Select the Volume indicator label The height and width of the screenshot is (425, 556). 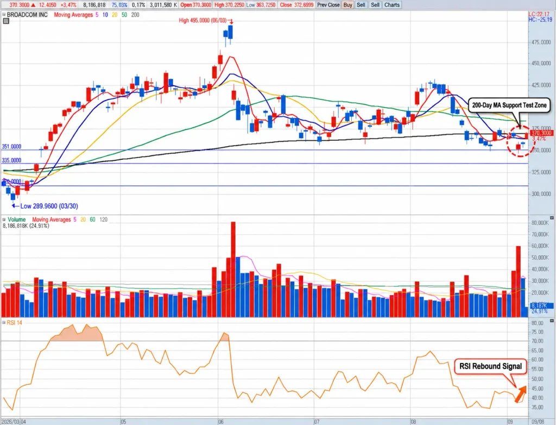[x=17, y=220]
